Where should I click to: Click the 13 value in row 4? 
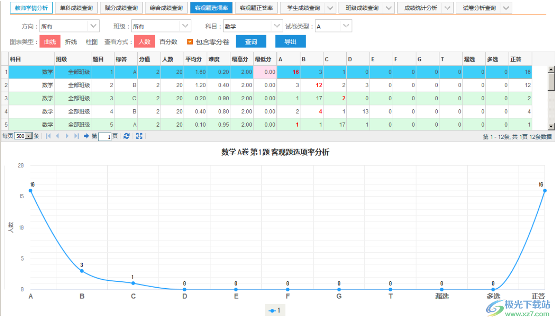[x=366, y=112]
